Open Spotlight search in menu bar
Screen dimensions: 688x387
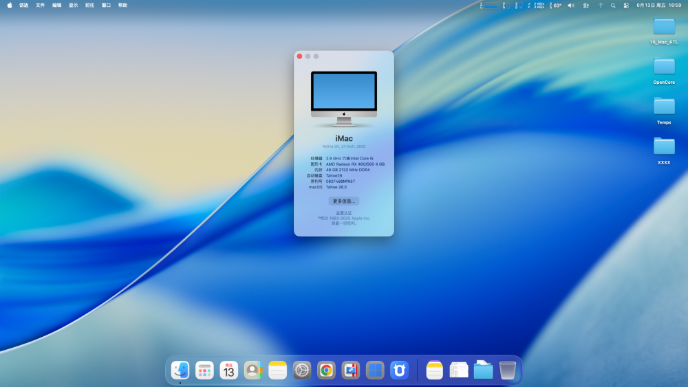(x=613, y=5)
